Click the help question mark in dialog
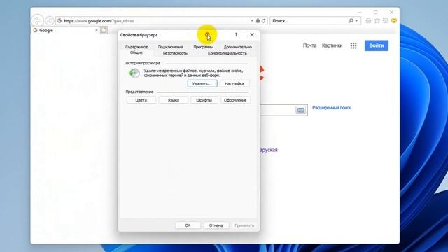Screen dimensions: 448x252 click(x=236, y=35)
